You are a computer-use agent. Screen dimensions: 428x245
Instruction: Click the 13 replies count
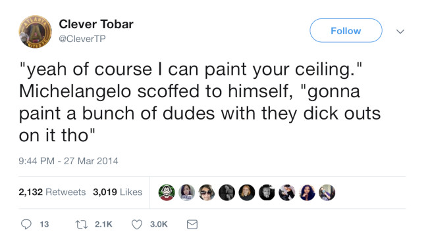click(44, 225)
